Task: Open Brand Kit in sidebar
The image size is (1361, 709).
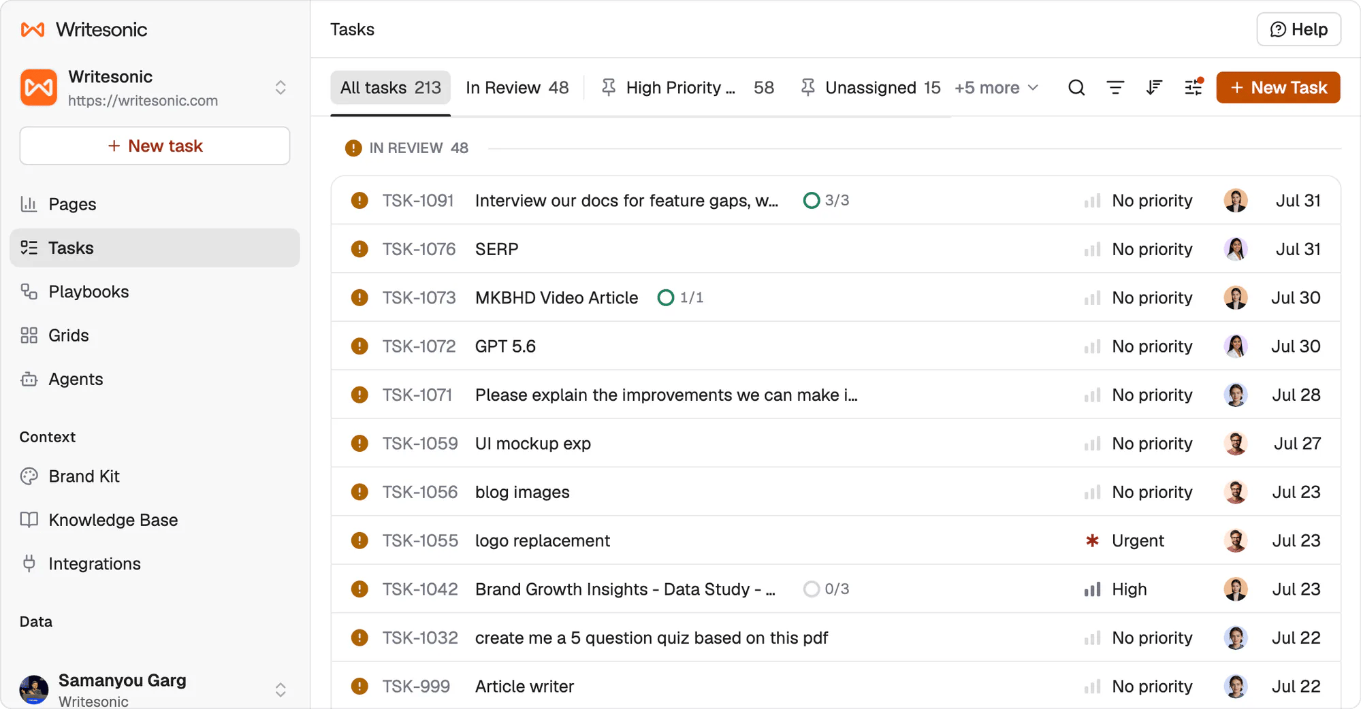Action: pyautogui.click(x=155, y=476)
